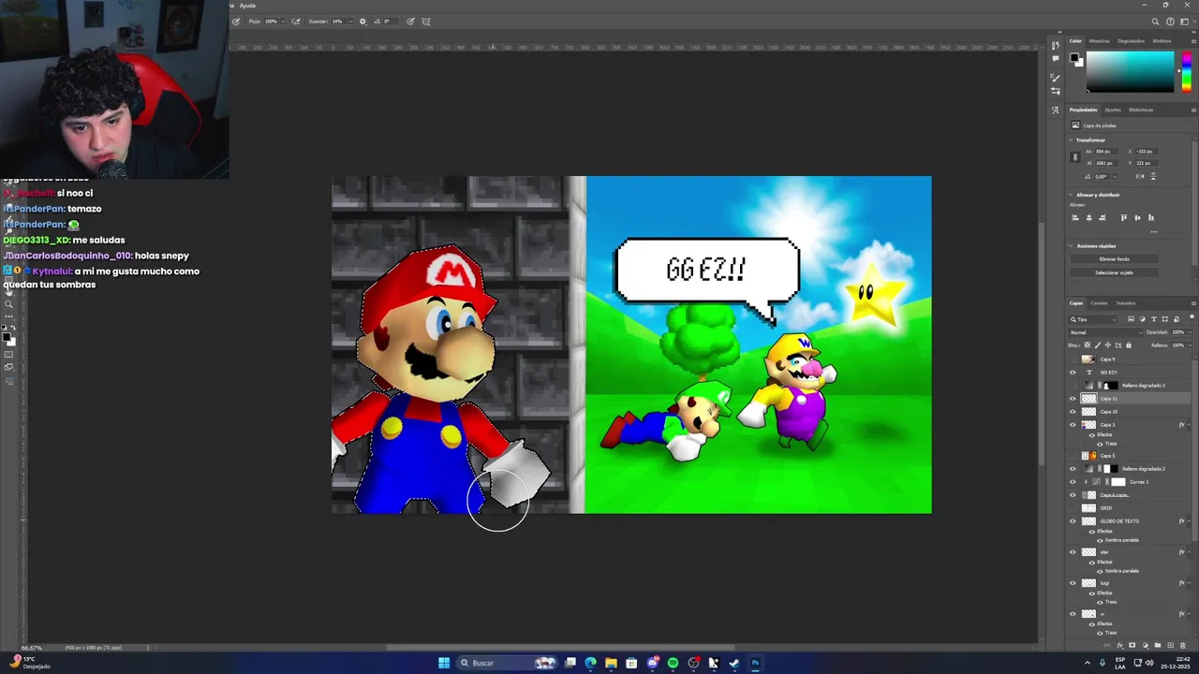Collapse the Alinear y distribuir section
Screen dimensions: 1199x674
pyautogui.click(x=1071, y=195)
